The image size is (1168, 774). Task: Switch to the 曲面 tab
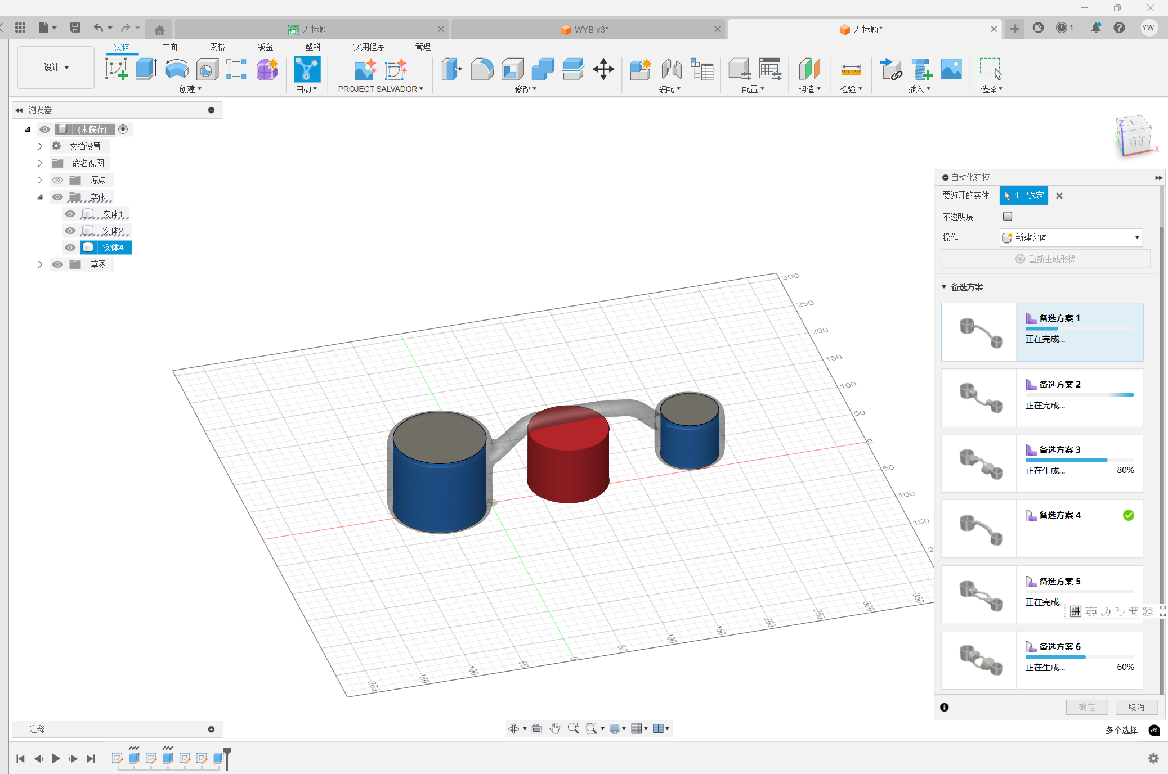point(169,47)
